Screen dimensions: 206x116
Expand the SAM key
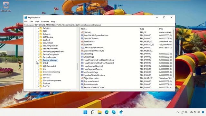[38, 31]
